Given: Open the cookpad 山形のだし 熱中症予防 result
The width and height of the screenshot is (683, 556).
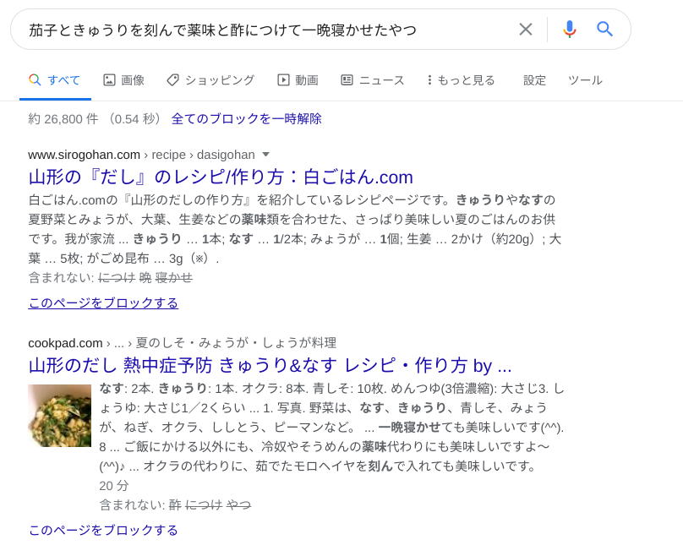Looking at the screenshot, I should 270,366.
